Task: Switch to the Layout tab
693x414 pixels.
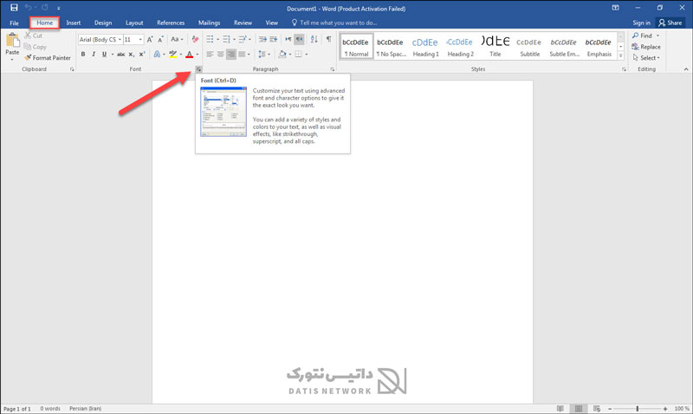Action: click(134, 23)
